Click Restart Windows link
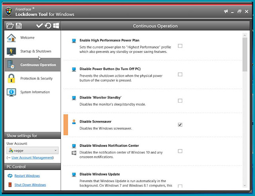The height and width of the screenshot is (196, 255). [27, 176]
